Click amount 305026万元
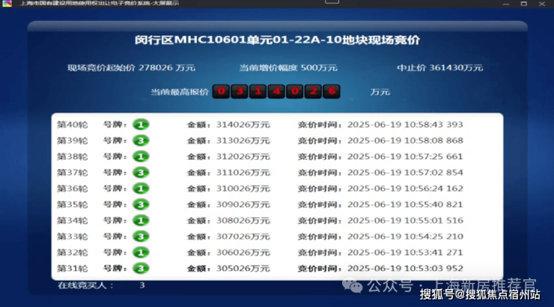The width and height of the screenshot is (554, 307). (x=243, y=269)
